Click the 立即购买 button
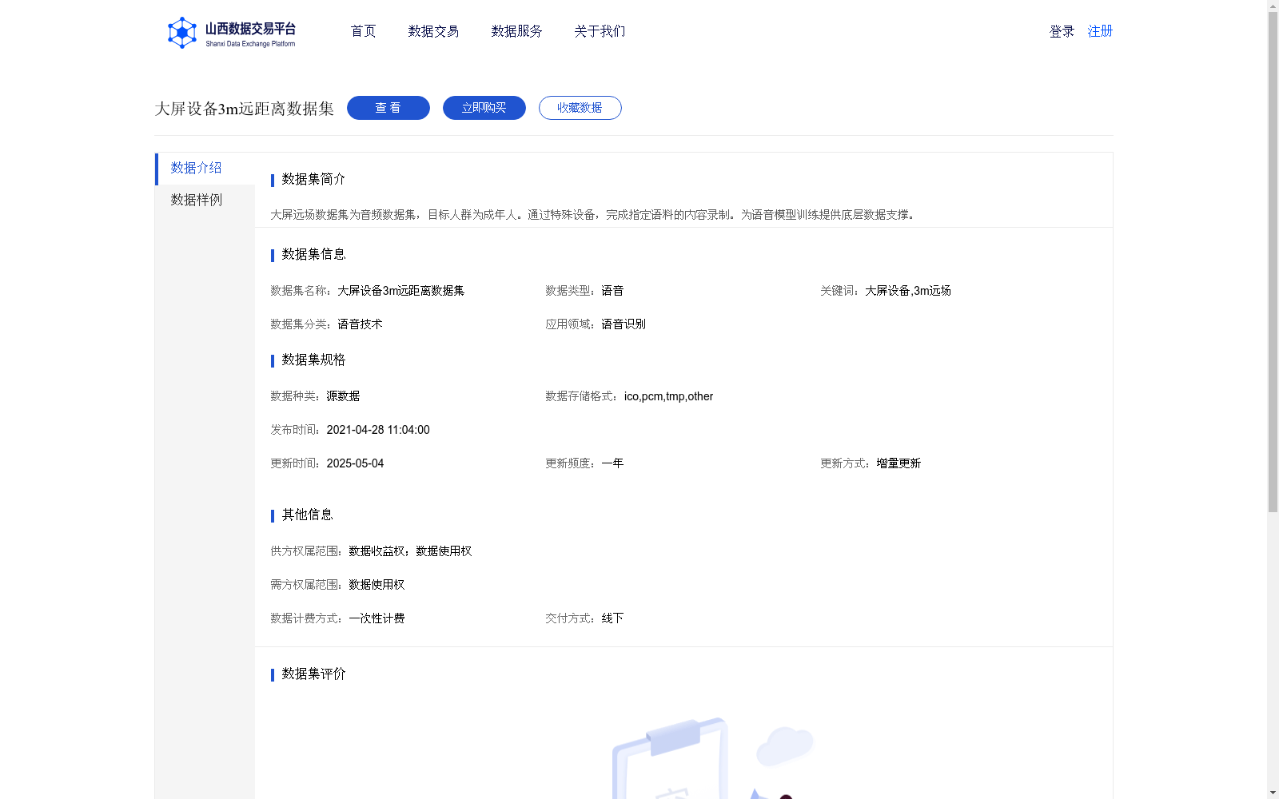This screenshot has height=799, width=1279. (x=484, y=108)
